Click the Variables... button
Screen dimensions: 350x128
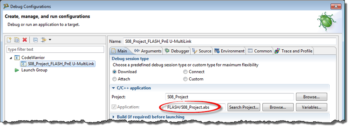pyautogui.click(x=311, y=107)
